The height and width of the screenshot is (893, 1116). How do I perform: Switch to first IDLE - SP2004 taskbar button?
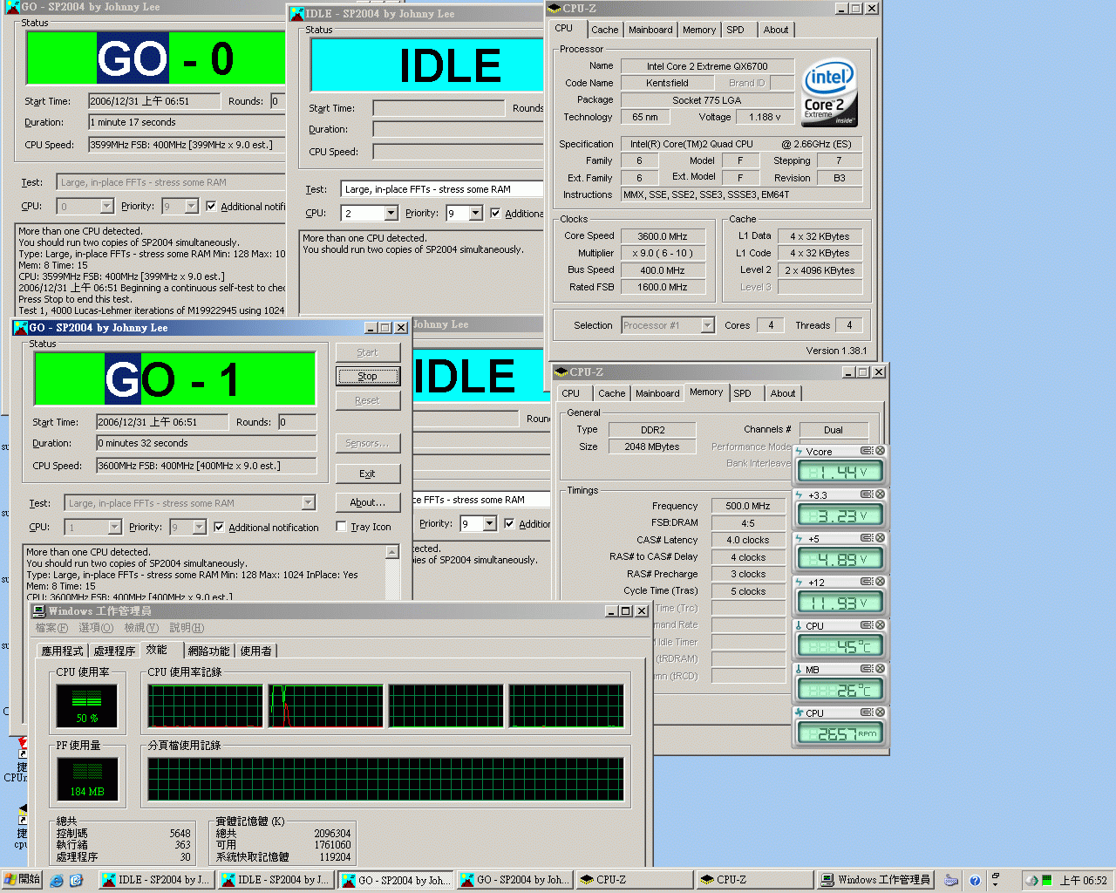[x=156, y=881]
